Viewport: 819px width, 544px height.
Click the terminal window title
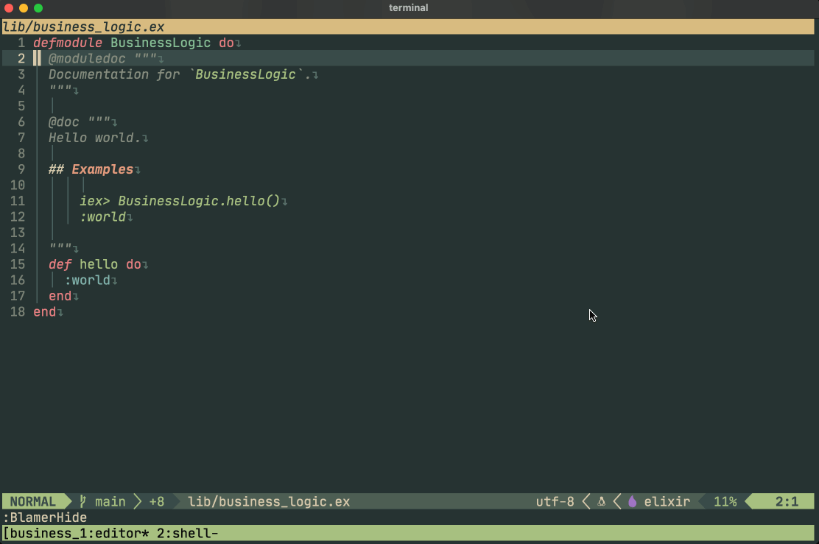pos(409,8)
